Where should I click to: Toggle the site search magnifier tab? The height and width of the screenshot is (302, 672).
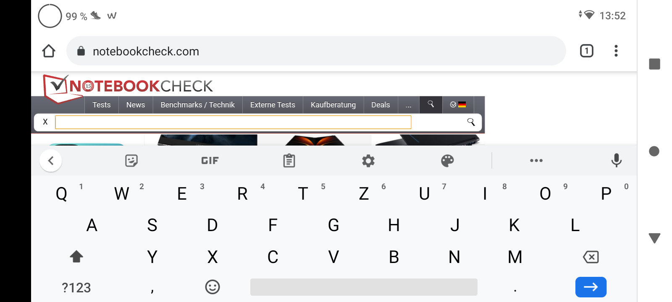430,104
